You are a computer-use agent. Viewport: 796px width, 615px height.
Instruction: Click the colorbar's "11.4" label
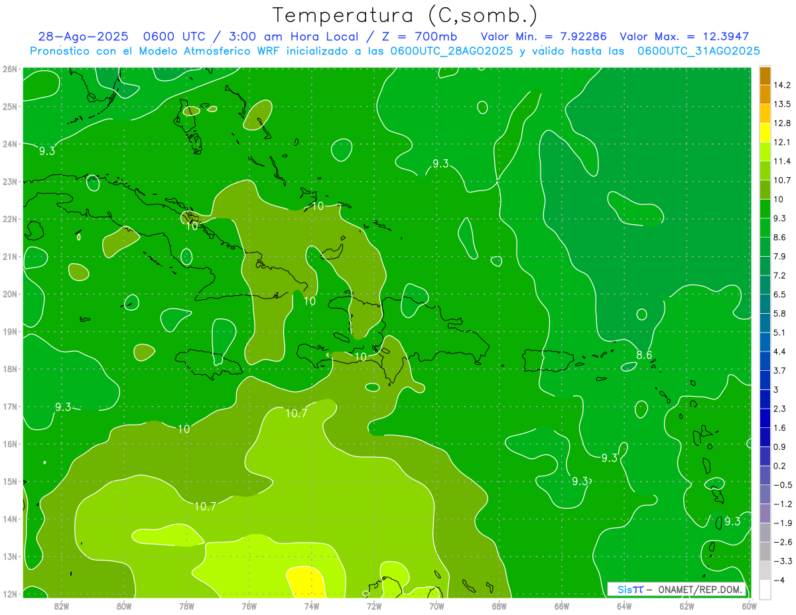point(783,161)
